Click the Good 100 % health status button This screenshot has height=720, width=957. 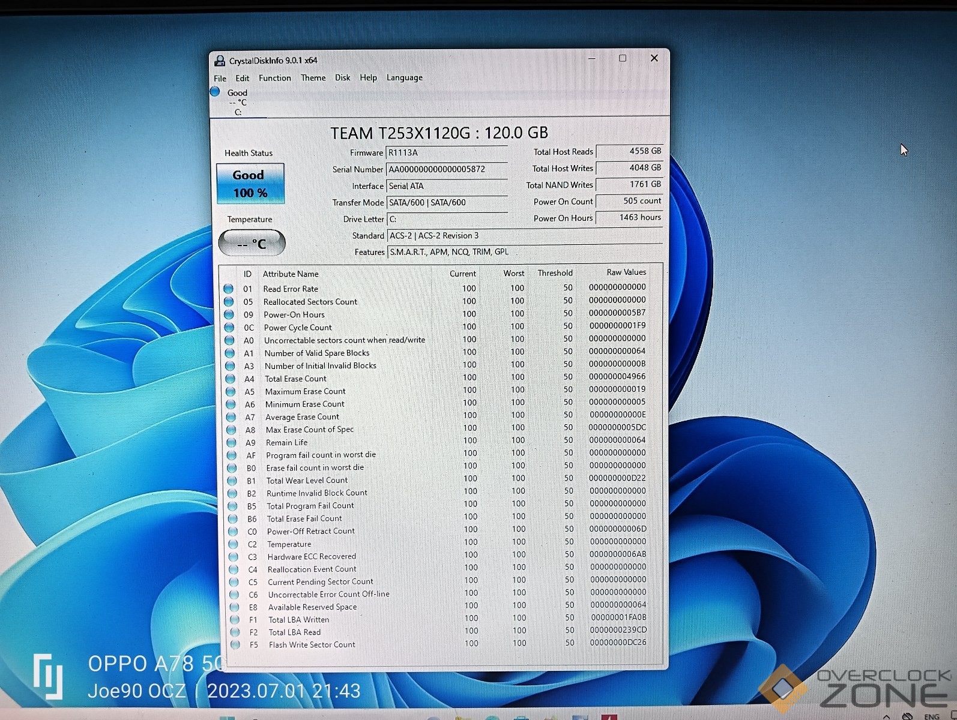250,184
